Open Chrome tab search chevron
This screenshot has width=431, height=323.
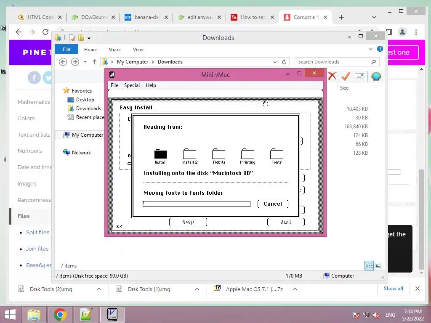tap(374, 17)
